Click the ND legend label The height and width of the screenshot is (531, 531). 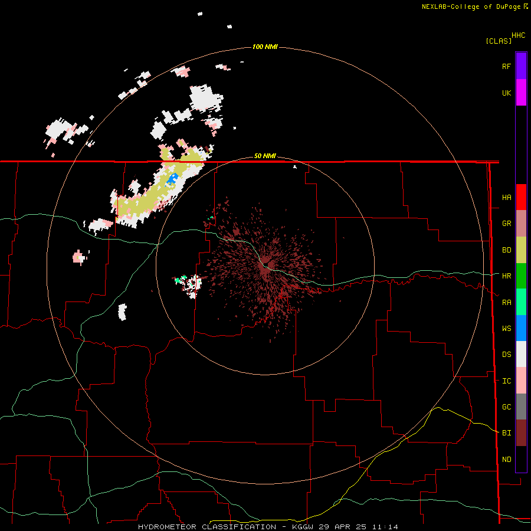(506, 460)
